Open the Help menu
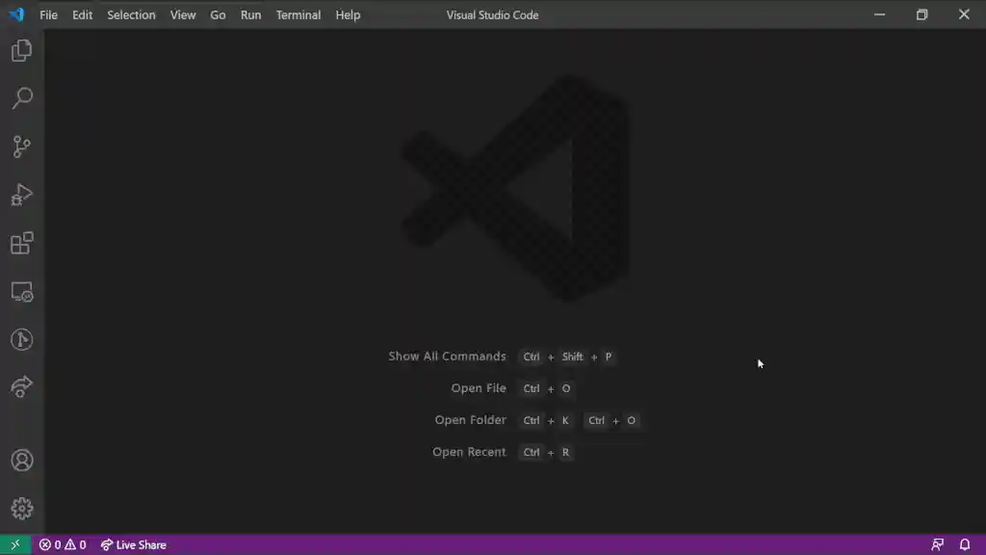 348,14
